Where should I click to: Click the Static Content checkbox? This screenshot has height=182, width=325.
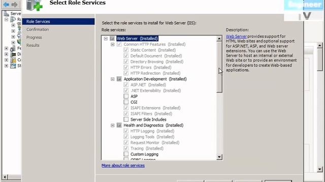coord(126,50)
